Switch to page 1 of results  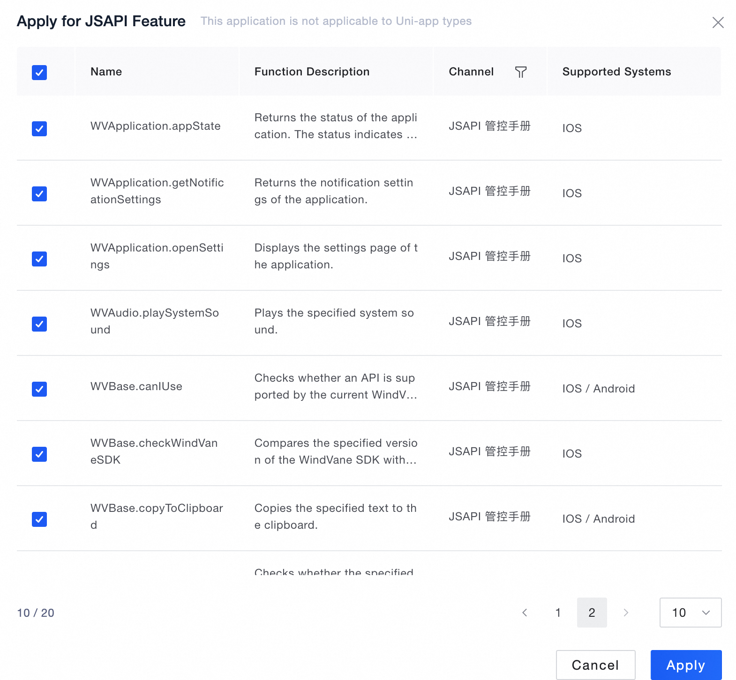pyautogui.click(x=558, y=613)
